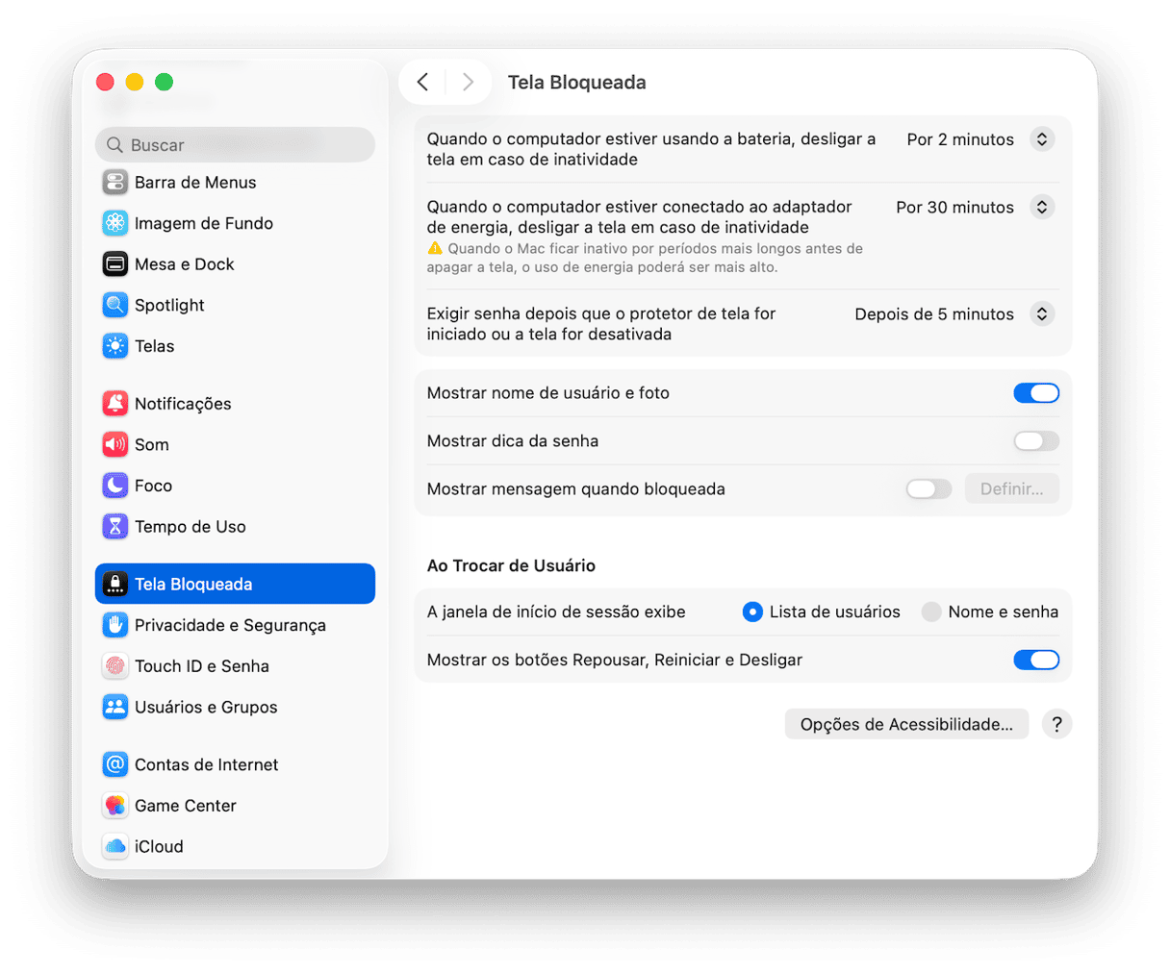Image resolution: width=1170 pixels, height=974 pixels.
Task: Select the Lista de usuários radio button
Action: 752,612
